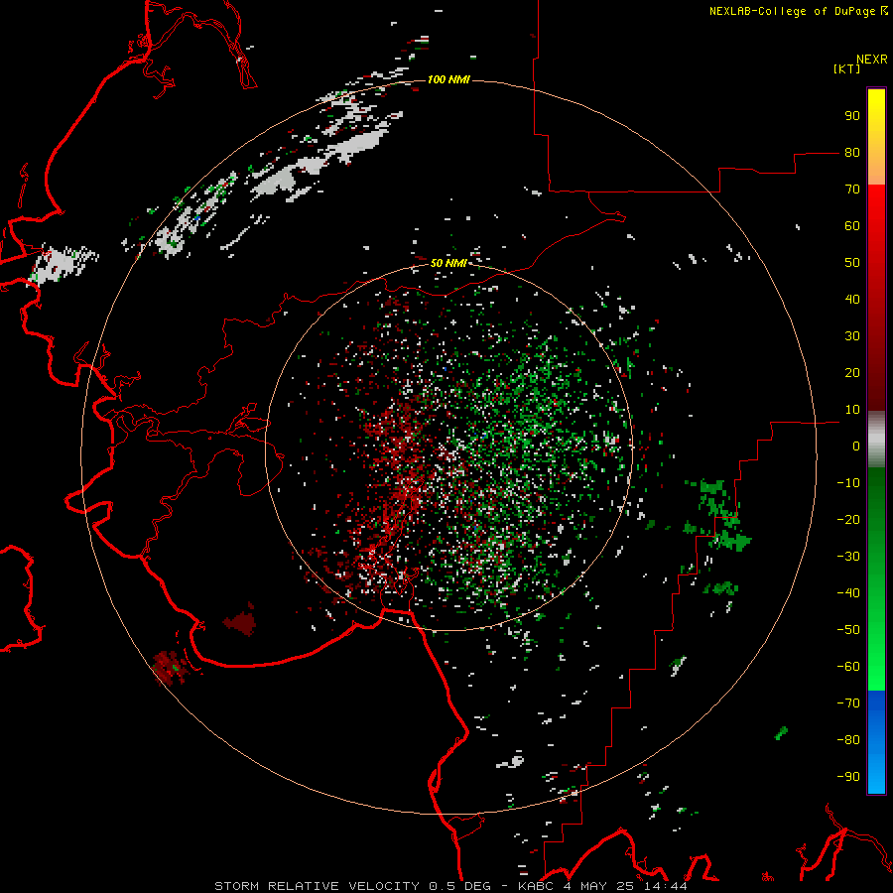Click the 4 MAY 25 date text

click(600, 886)
